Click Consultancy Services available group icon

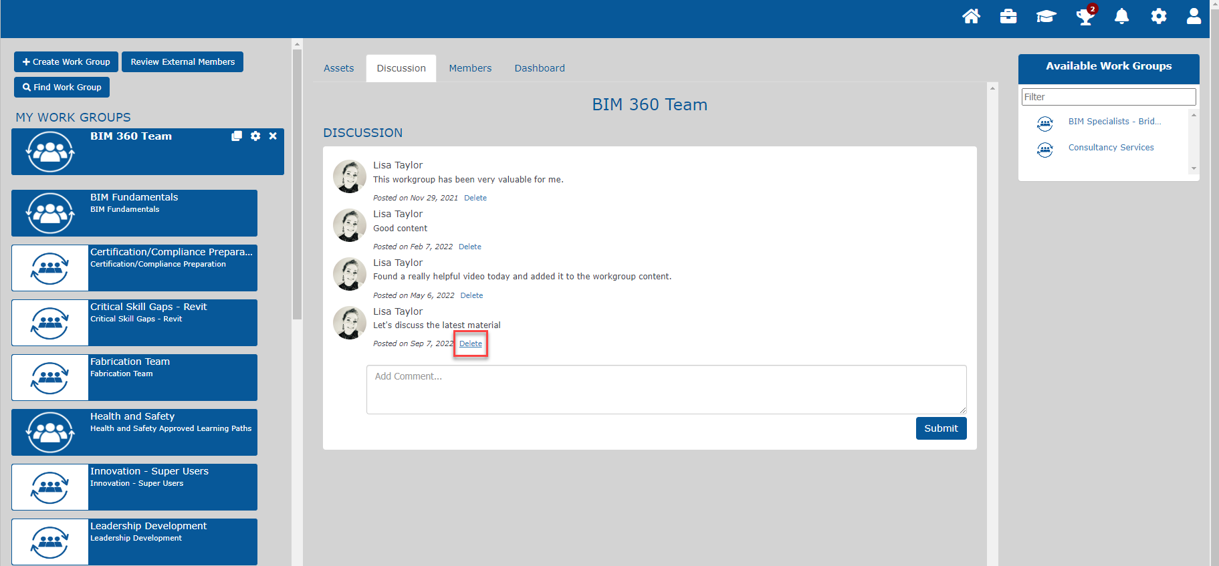point(1045,150)
